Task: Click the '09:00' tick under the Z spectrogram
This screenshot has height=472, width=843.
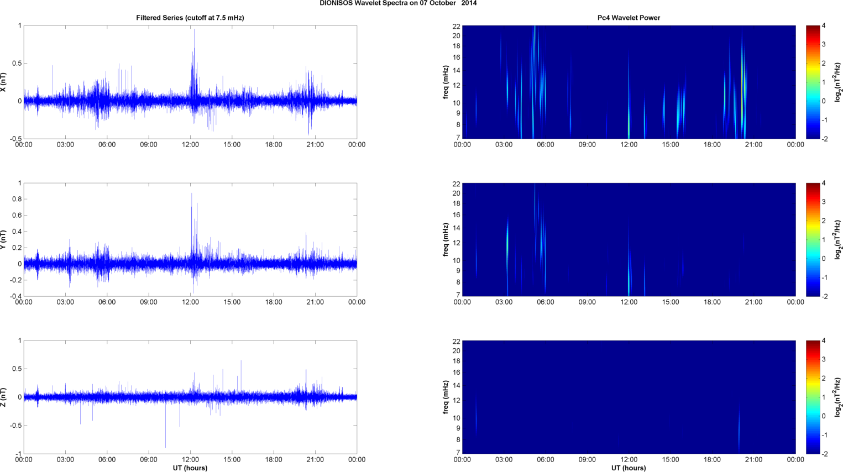Action: [x=587, y=460]
